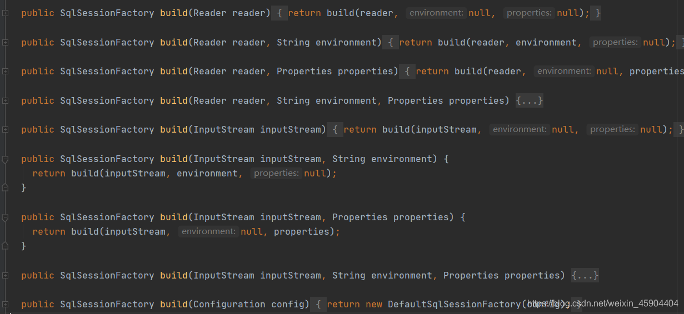Click closing fold marker below 'null, properties);' line
The width and height of the screenshot is (684, 314).
pos(5,246)
